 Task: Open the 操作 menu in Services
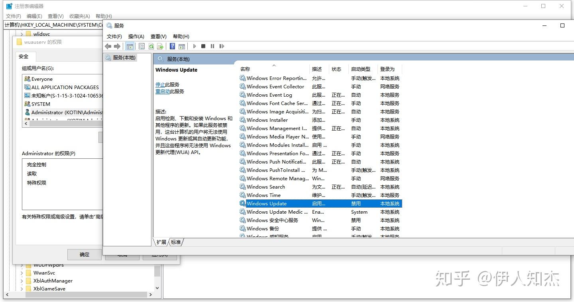pyautogui.click(x=136, y=36)
